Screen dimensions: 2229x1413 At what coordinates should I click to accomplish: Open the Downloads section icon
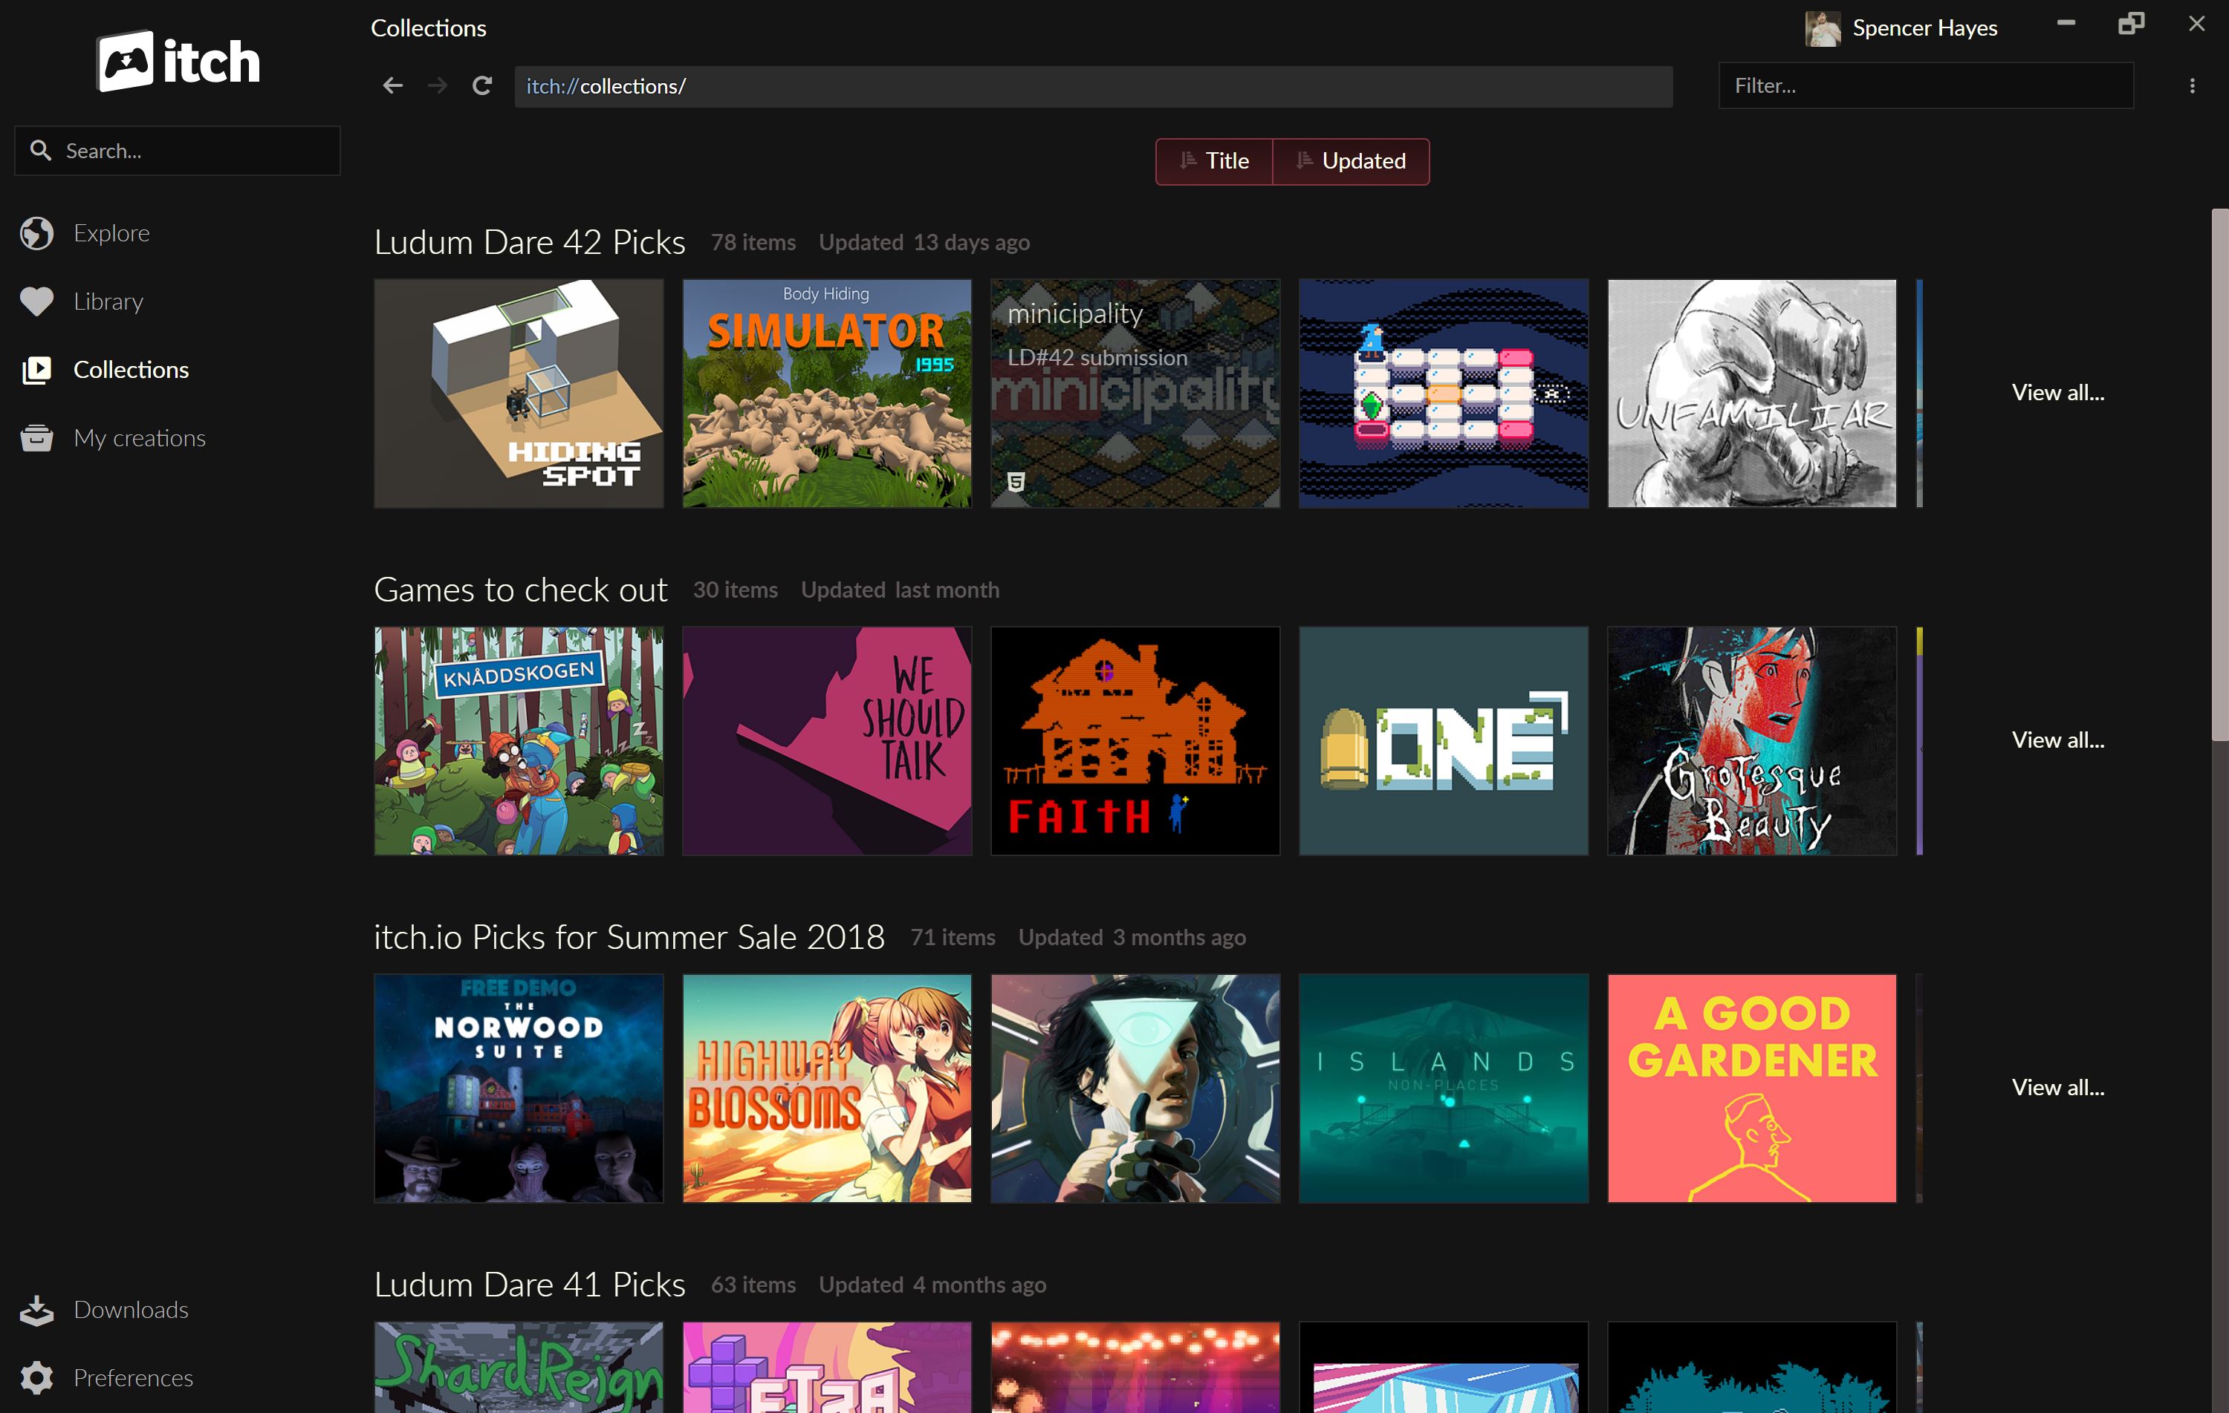tap(39, 1309)
